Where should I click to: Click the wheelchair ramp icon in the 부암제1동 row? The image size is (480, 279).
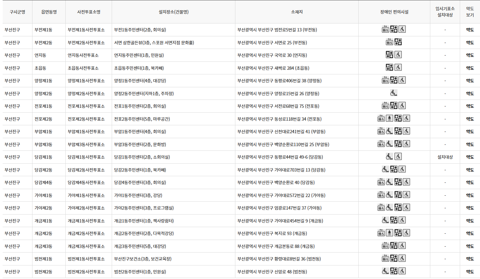390,131
